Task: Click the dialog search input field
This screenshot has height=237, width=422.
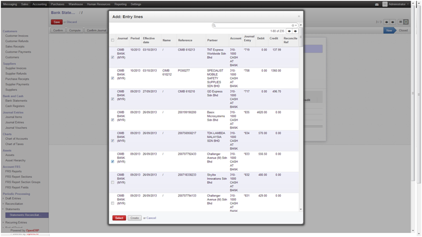Action: click(254, 26)
